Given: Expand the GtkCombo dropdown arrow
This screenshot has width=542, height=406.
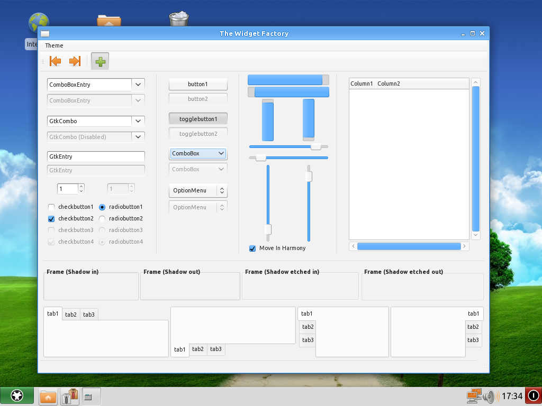Looking at the screenshot, I should [x=138, y=121].
